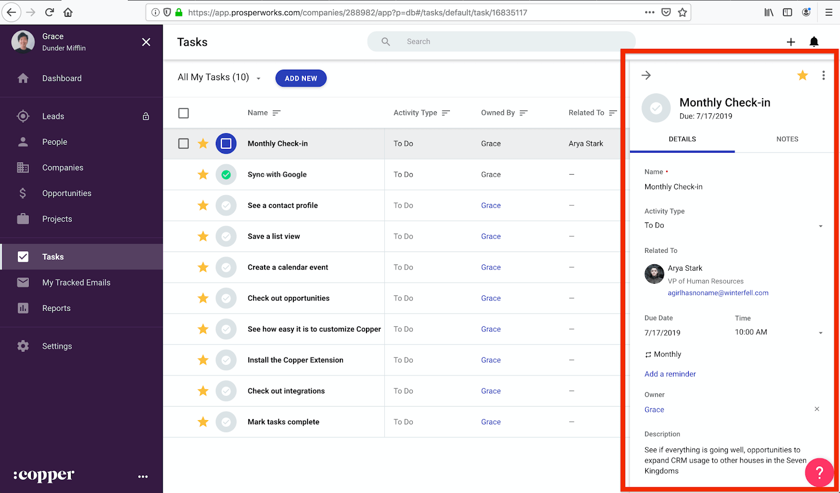
Task: Open the Projects briefcase icon
Action: click(23, 219)
